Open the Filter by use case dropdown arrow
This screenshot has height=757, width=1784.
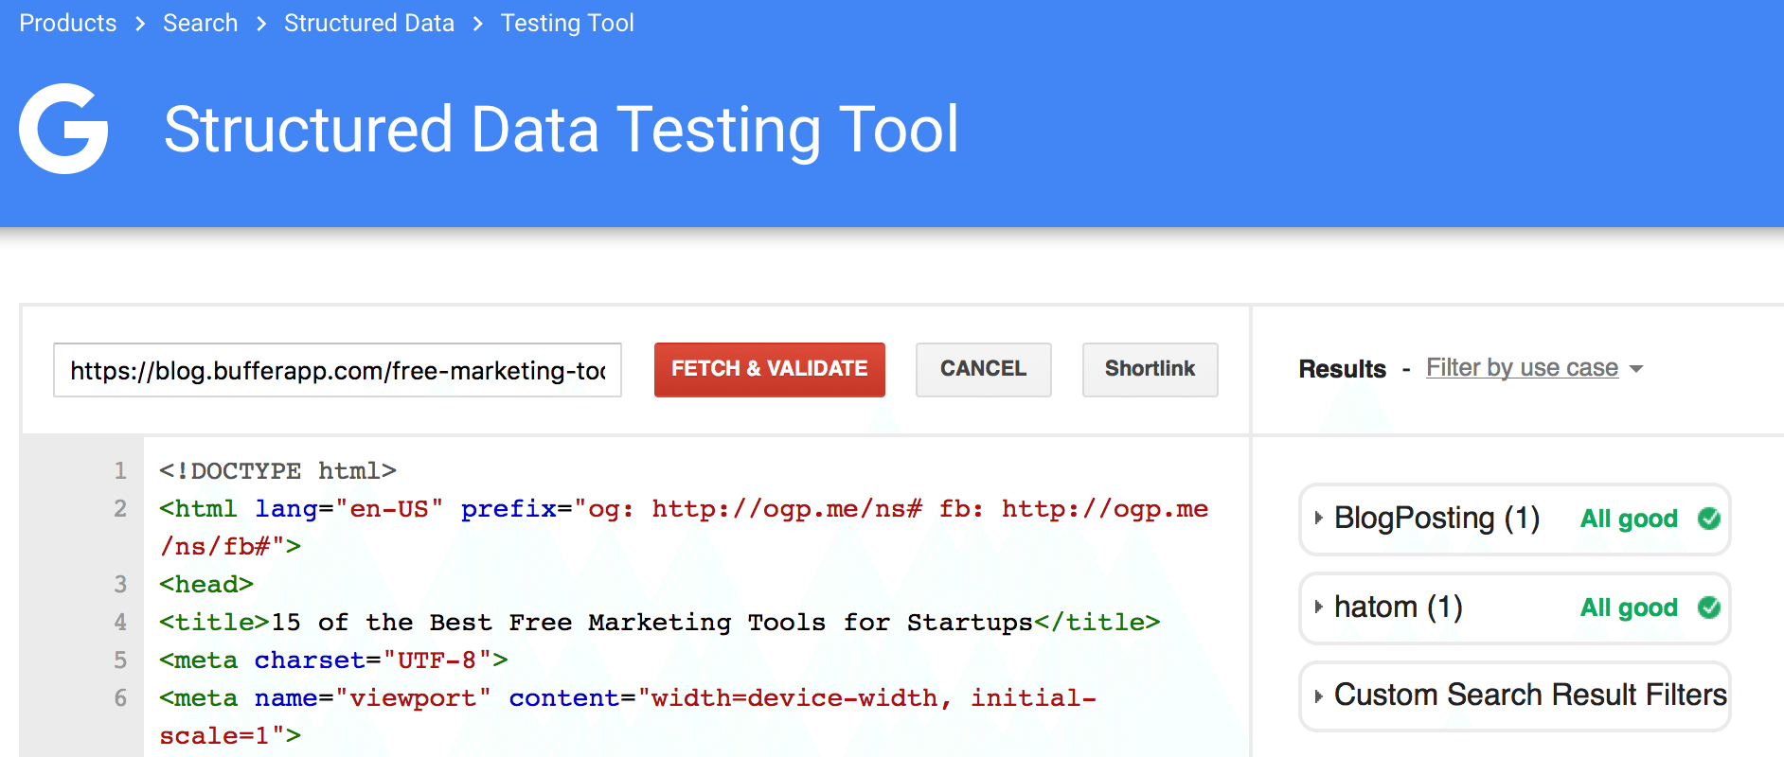(x=1636, y=369)
